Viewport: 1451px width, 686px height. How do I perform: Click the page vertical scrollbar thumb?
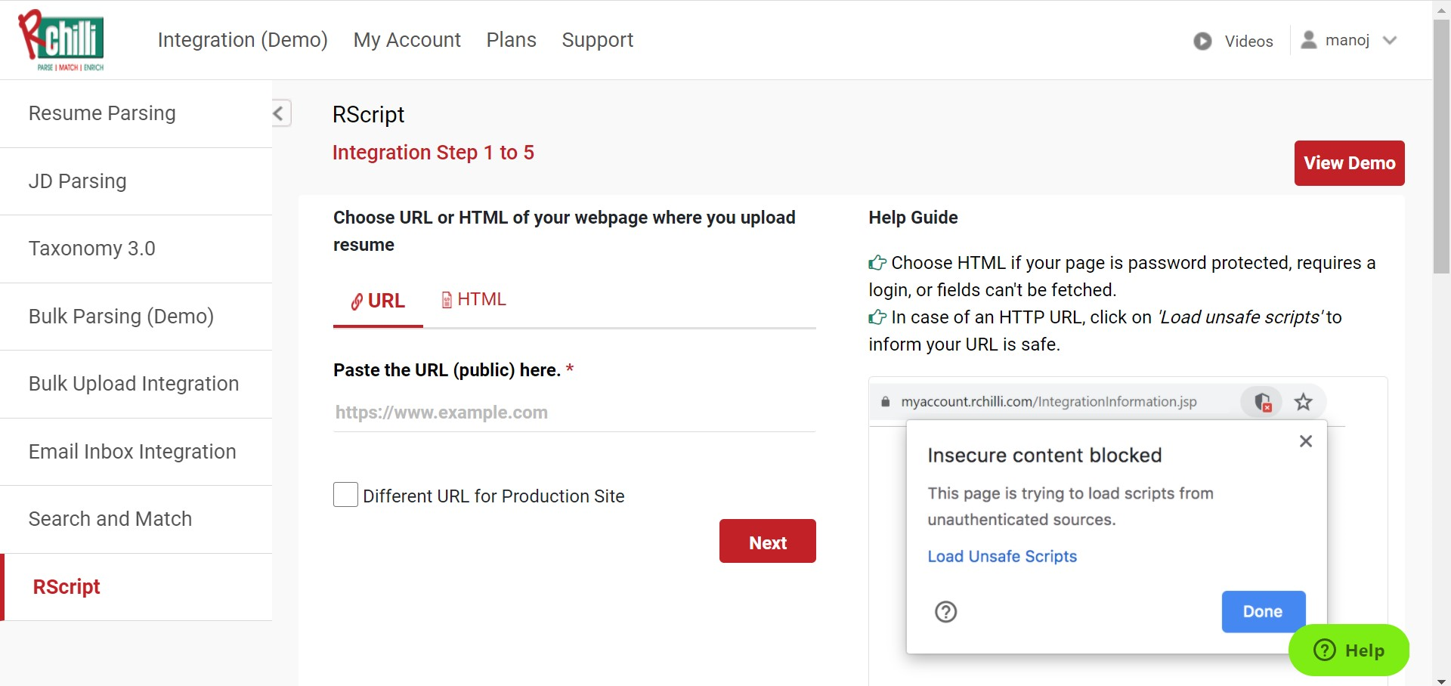pos(1441,146)
